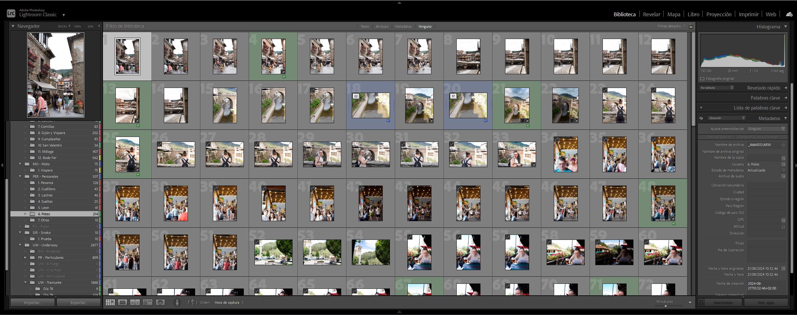Collapse the Histograma panel triangle
The image size is (797, 315).
pos(785,27)
